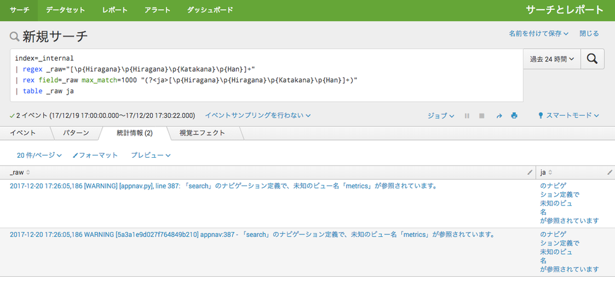This screenshot has width=615, height=286.
Task: Pause the running search job
Action: tap(467, 115)
